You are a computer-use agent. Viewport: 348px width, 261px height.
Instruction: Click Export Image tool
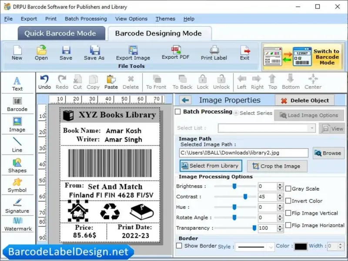point(133,53)
